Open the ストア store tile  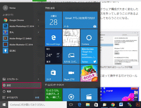pos(54,73)
